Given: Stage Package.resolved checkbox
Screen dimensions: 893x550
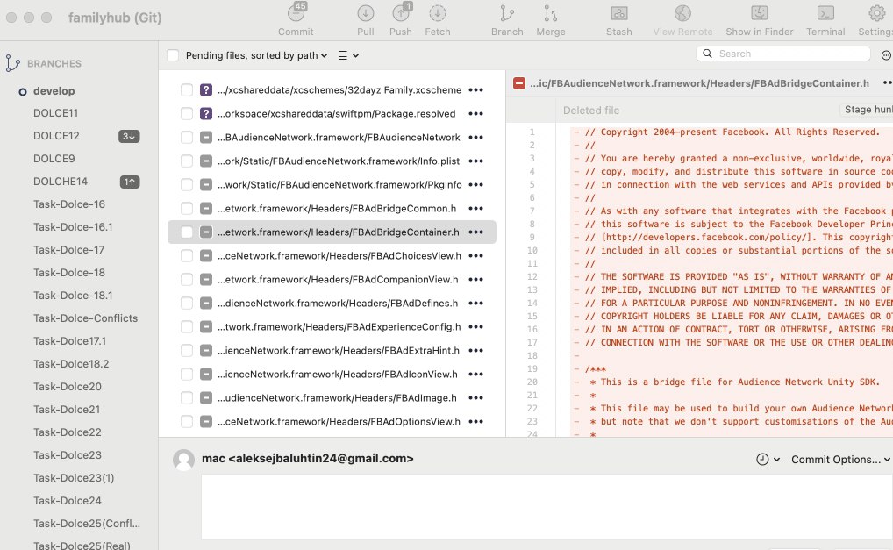Looking at the screenshot, I should (x=187, y=114).
